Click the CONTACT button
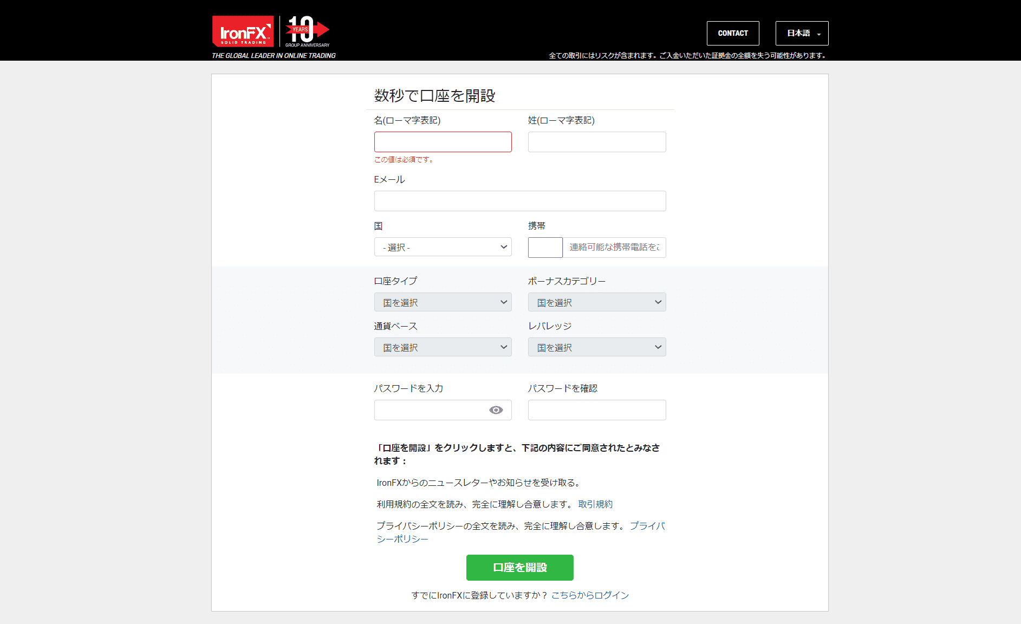This screenshot has width=1021, height=624. 733,33
